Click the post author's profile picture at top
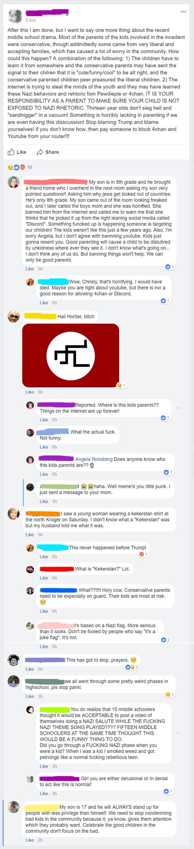Viewport: 194px width, 849px height. [x=15, y=16]
